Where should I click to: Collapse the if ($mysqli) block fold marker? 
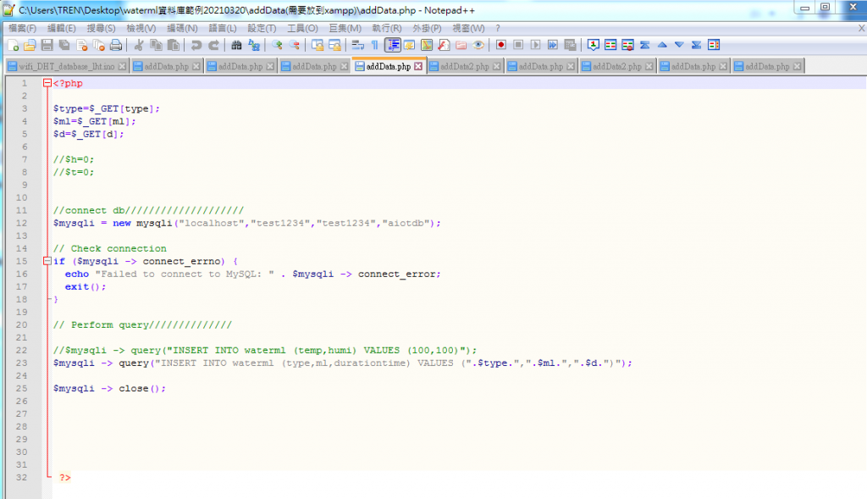pyautogui.click(x=47, y=261)
